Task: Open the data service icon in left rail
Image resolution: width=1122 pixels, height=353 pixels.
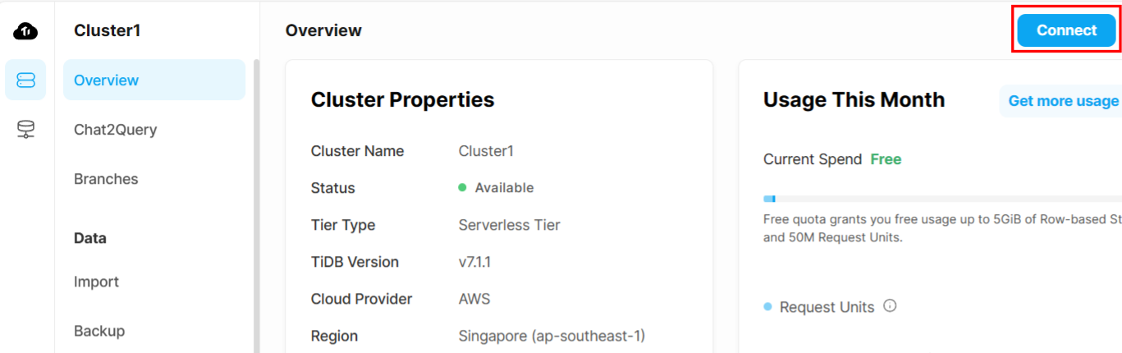Action: point(25,129)
